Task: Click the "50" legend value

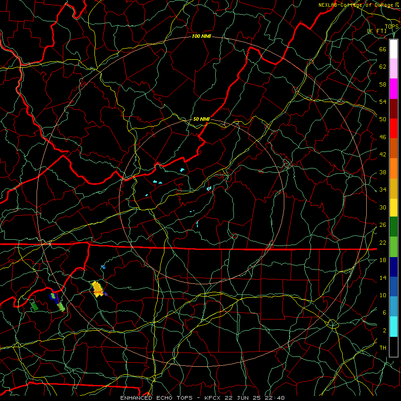Action: (x=383, y=119)
